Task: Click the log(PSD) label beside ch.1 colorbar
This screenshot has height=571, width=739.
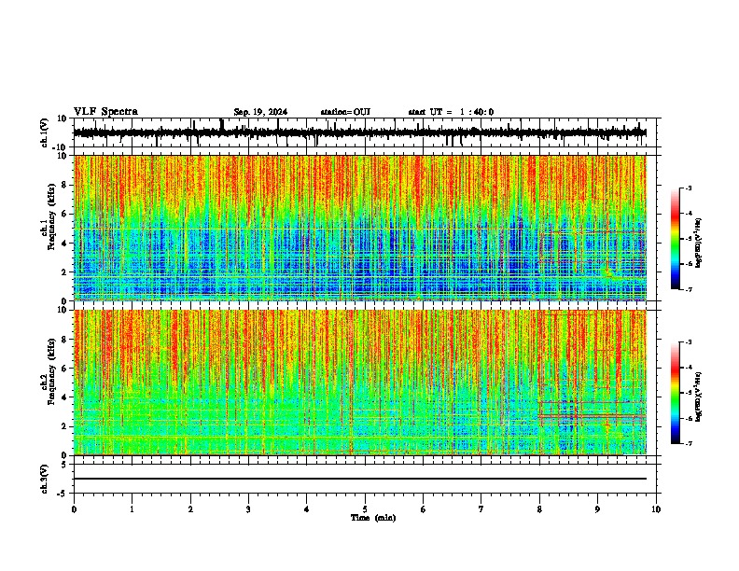Action: [698, 244]
